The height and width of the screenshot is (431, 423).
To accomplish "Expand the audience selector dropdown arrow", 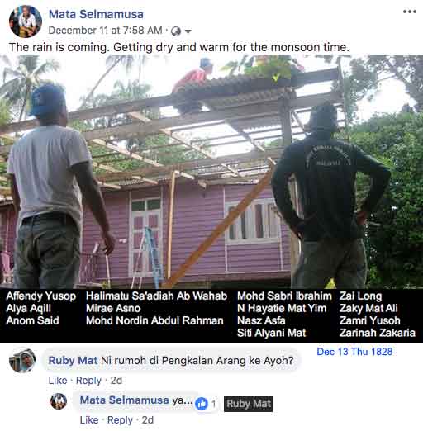I will [x=188, y=31].
